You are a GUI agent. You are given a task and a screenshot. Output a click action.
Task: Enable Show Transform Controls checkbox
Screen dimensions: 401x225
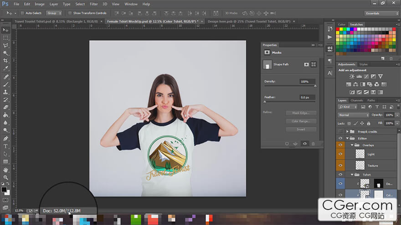[x=70, y=13]
